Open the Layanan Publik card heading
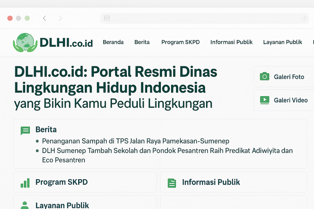314x209 pixels. click(x=62, y=205)
